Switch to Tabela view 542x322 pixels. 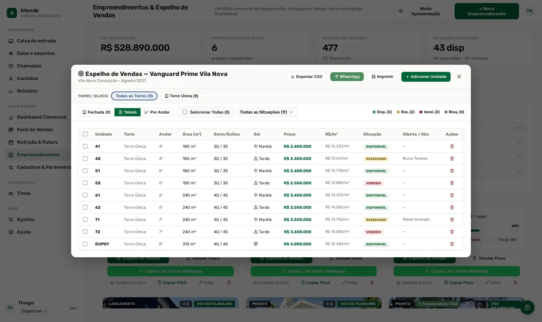tap(127, 112)
